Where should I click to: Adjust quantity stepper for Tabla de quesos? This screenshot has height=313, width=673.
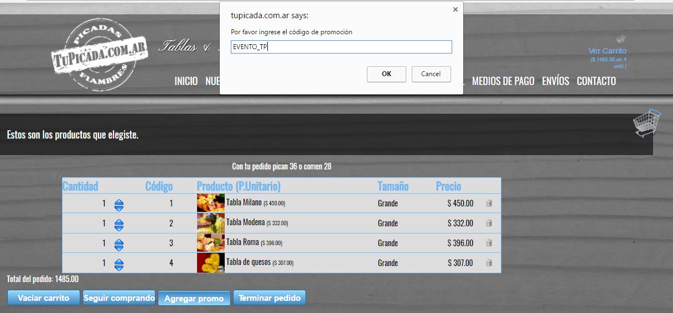tap(119, 264)
